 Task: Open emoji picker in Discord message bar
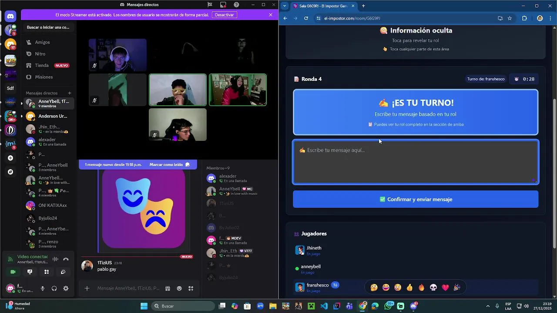pos(179,288)
